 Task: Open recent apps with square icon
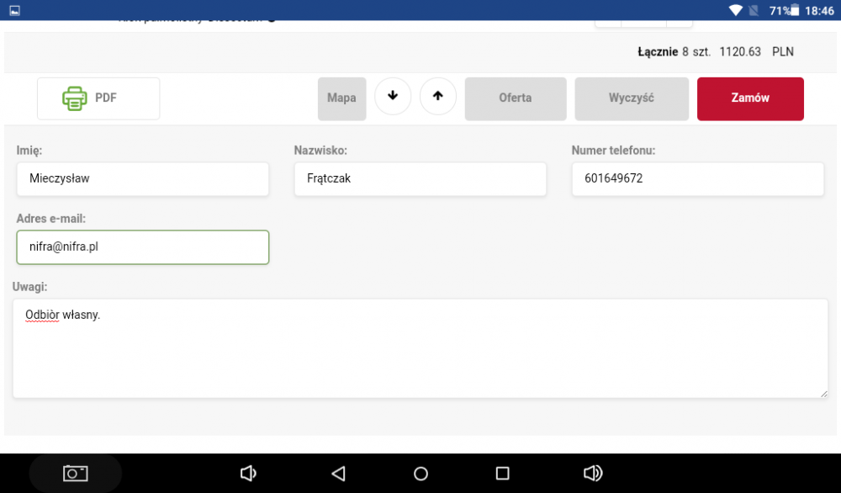pos(502,474)
